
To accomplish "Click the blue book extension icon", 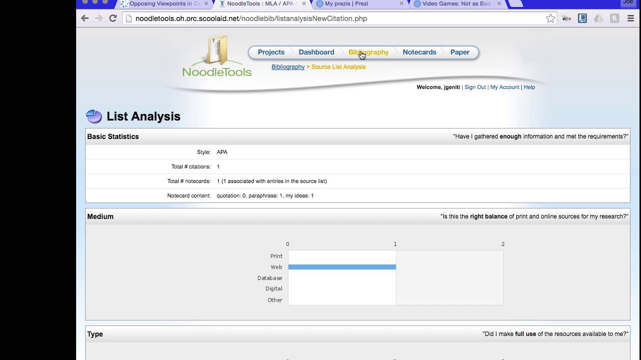I will point(582,18).
